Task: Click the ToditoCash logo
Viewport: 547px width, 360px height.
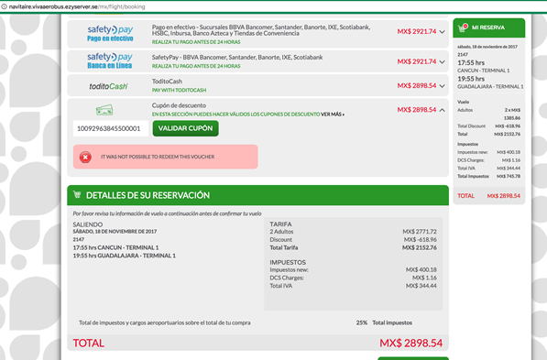Action: click(108, 86)
